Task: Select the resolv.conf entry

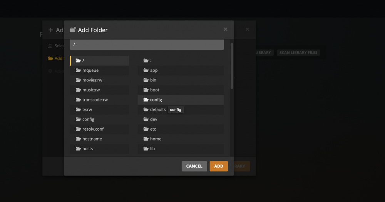Action: pyautogui.click(x=99, y=129)
